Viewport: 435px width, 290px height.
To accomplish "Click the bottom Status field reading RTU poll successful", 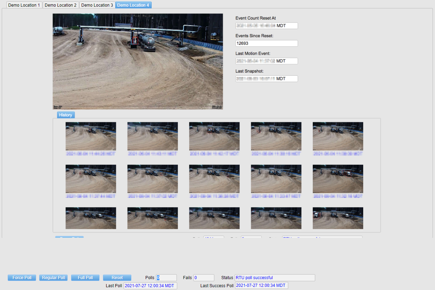I will [x=275, y=278].
